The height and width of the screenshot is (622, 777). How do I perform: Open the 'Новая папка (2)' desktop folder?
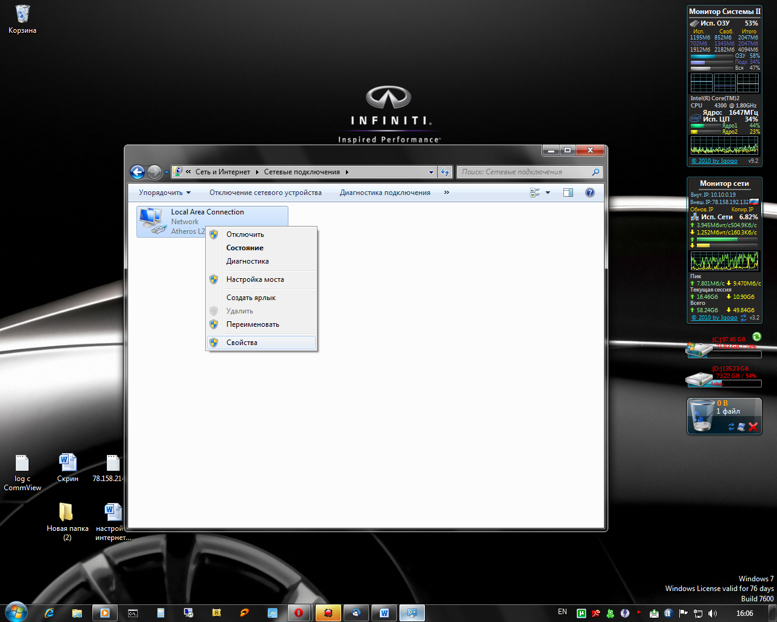67,521
